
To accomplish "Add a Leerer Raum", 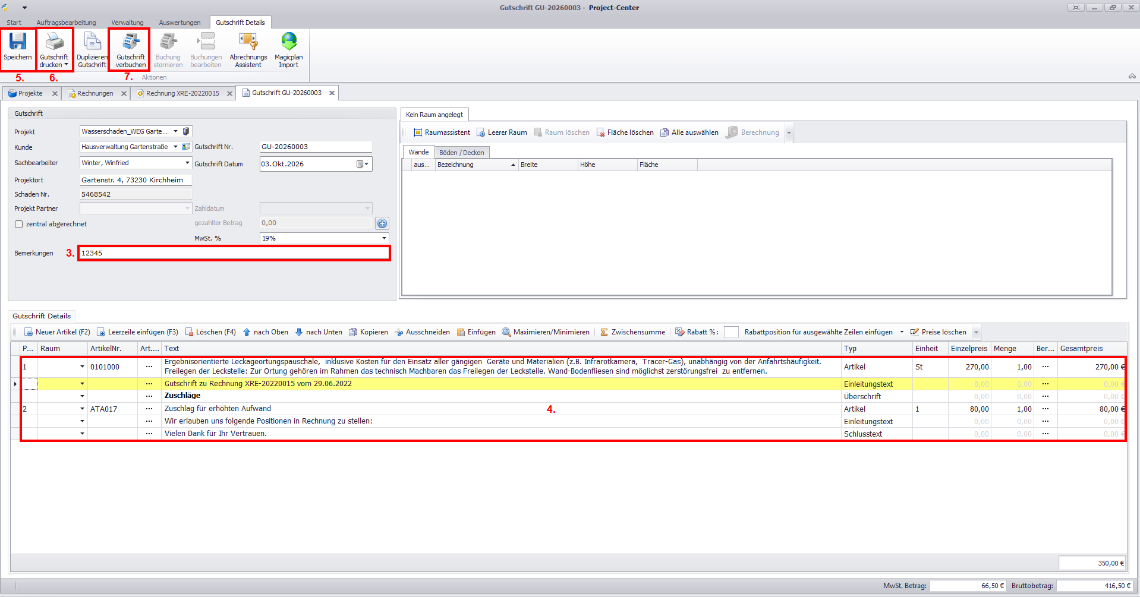I will point(502,132).
